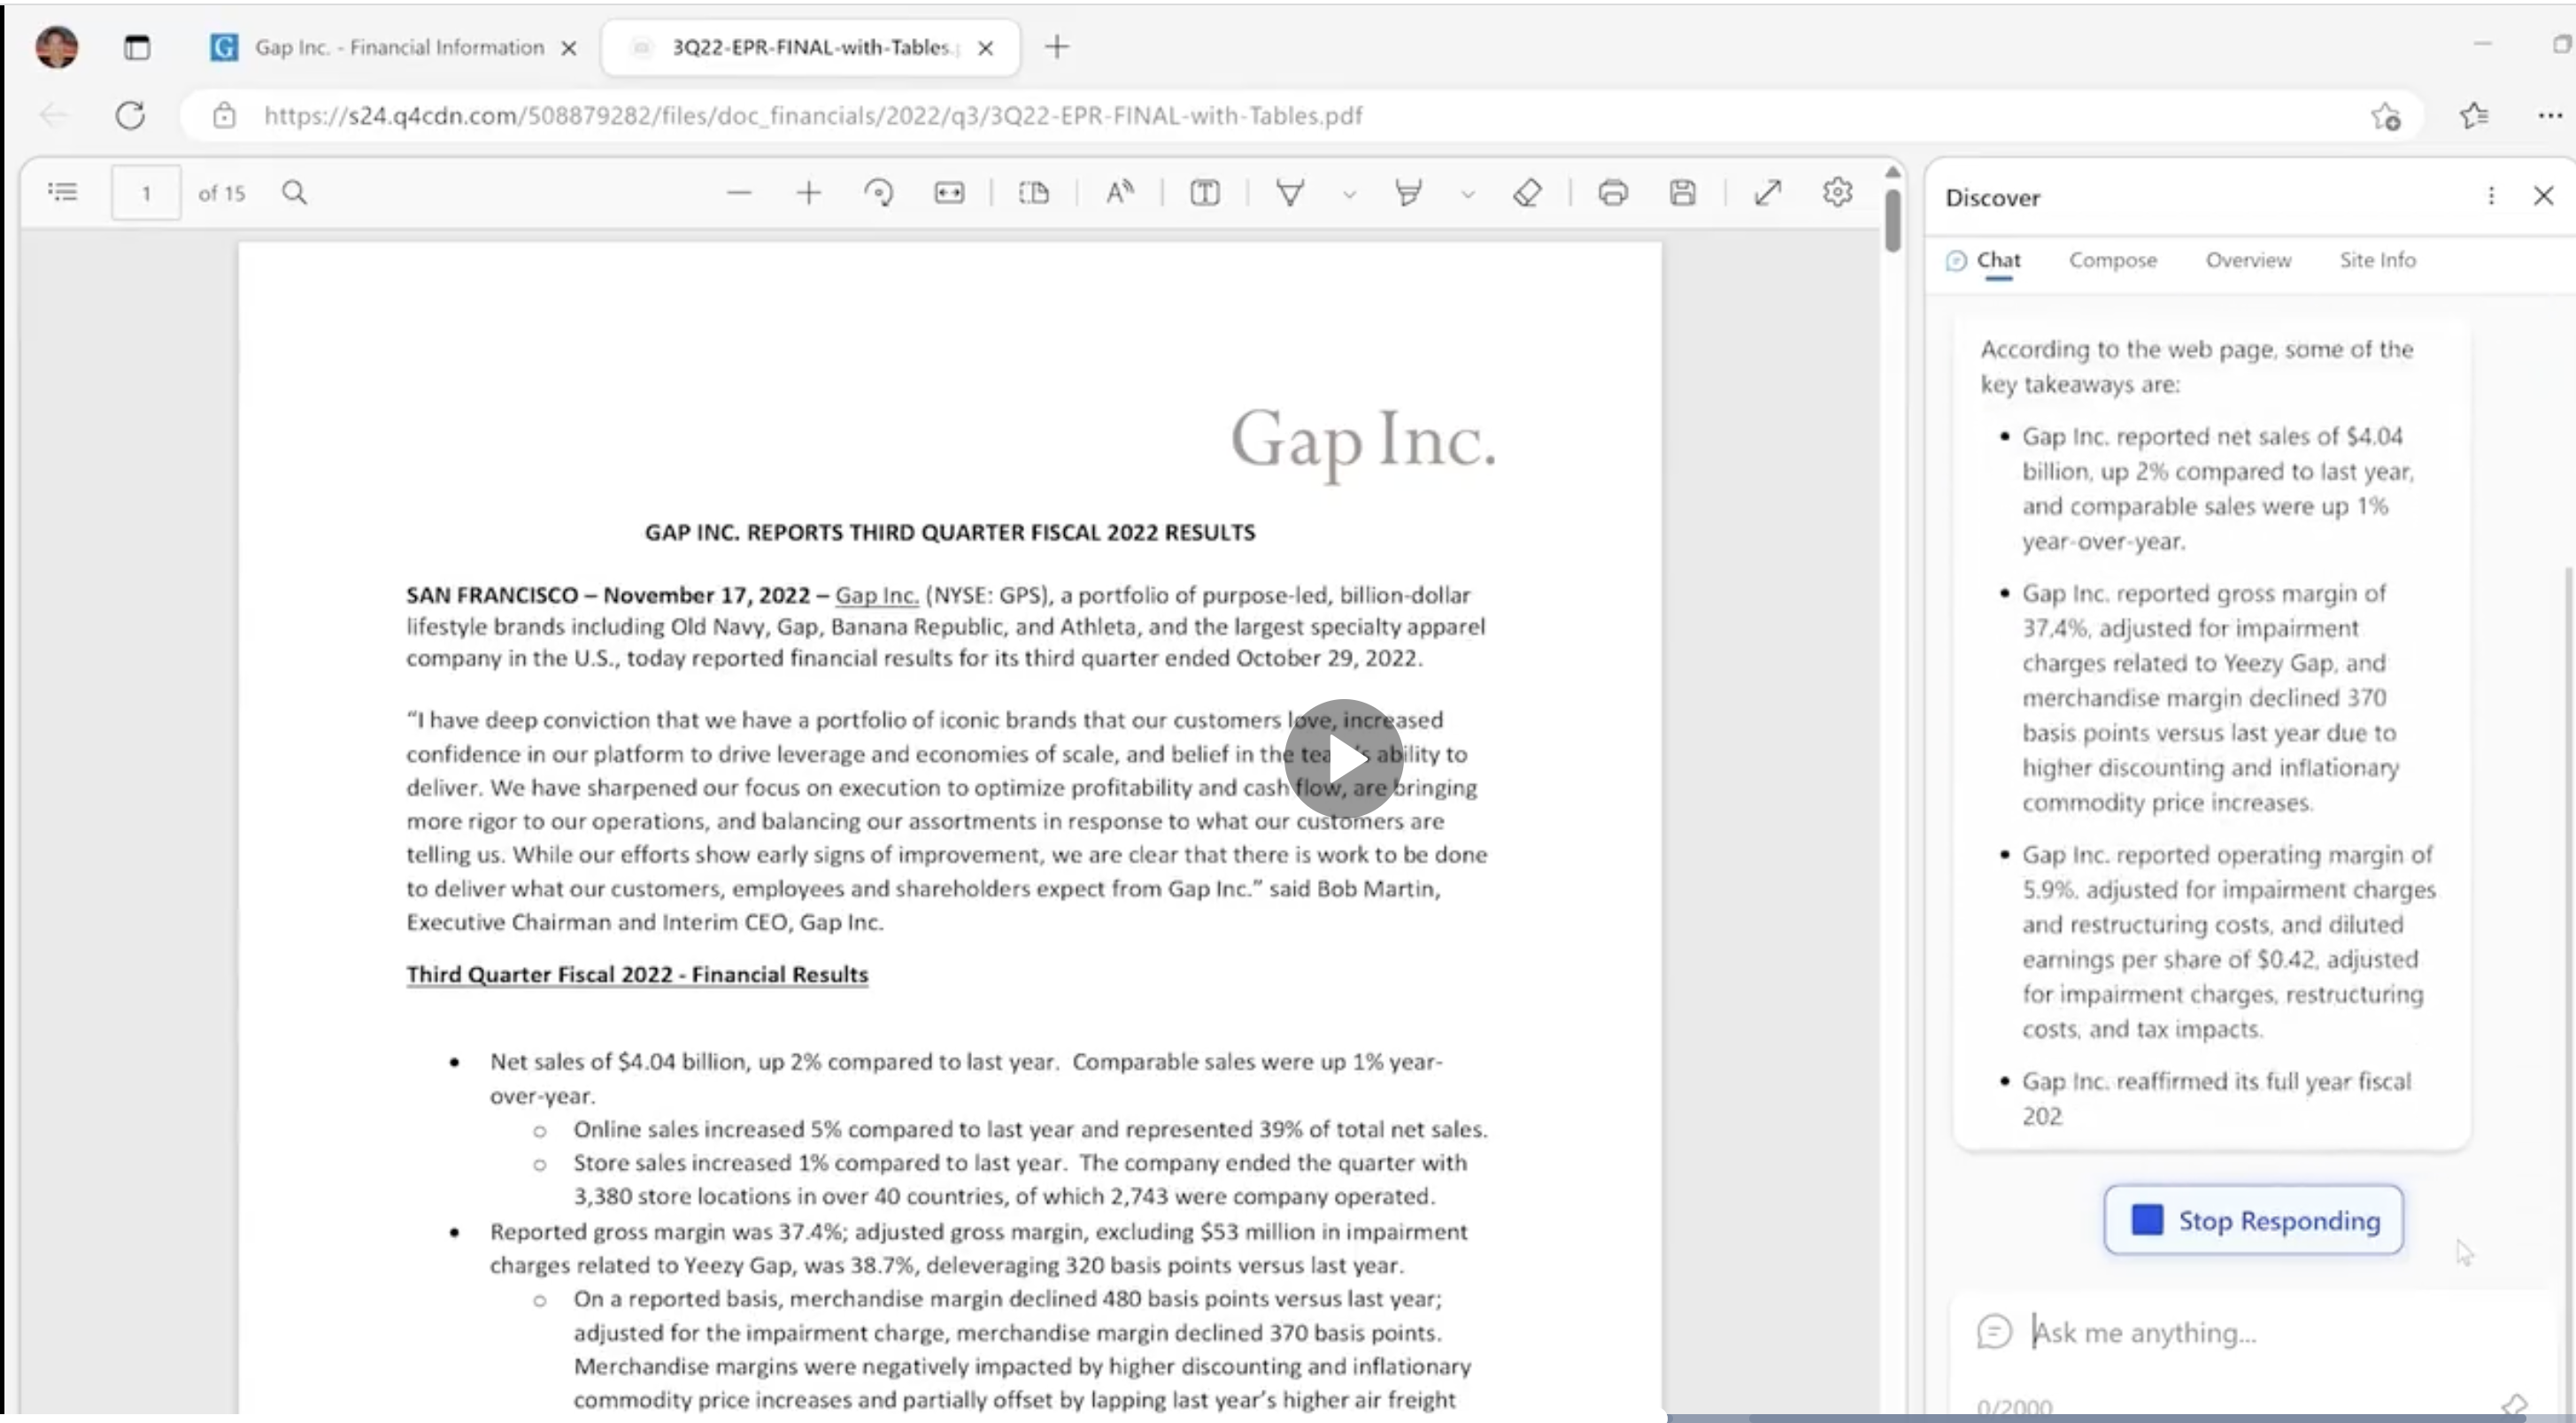This screenshot has width=2576, height=1423.
Task: Play the video overlay button
Action: pyautogui.click(x=1343, y=758)
